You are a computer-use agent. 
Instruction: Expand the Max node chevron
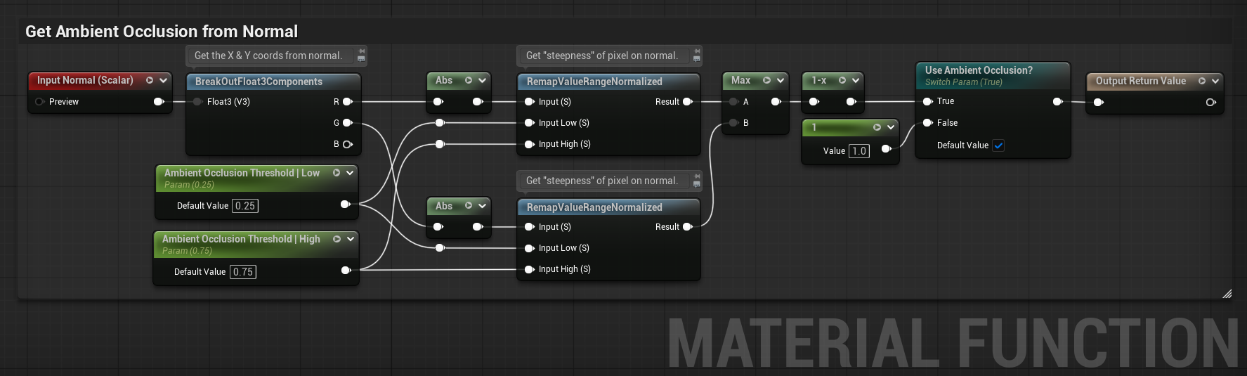(781, 80)
